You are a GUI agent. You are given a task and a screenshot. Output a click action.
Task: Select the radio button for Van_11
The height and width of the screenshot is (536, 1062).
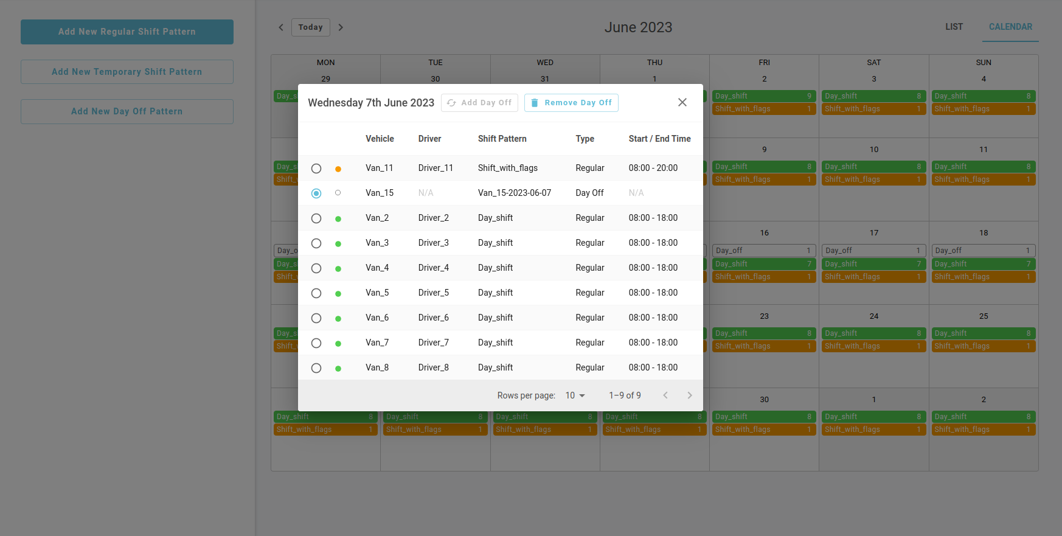(x=316, y=169)
